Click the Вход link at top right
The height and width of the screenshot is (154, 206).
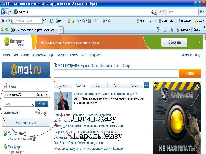(197, 55)
